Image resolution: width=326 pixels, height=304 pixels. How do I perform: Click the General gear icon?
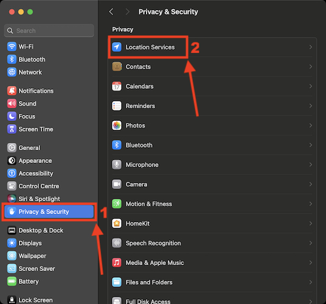12,148
